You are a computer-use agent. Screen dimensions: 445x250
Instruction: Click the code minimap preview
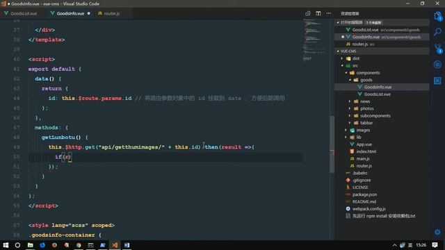(314, 40)
